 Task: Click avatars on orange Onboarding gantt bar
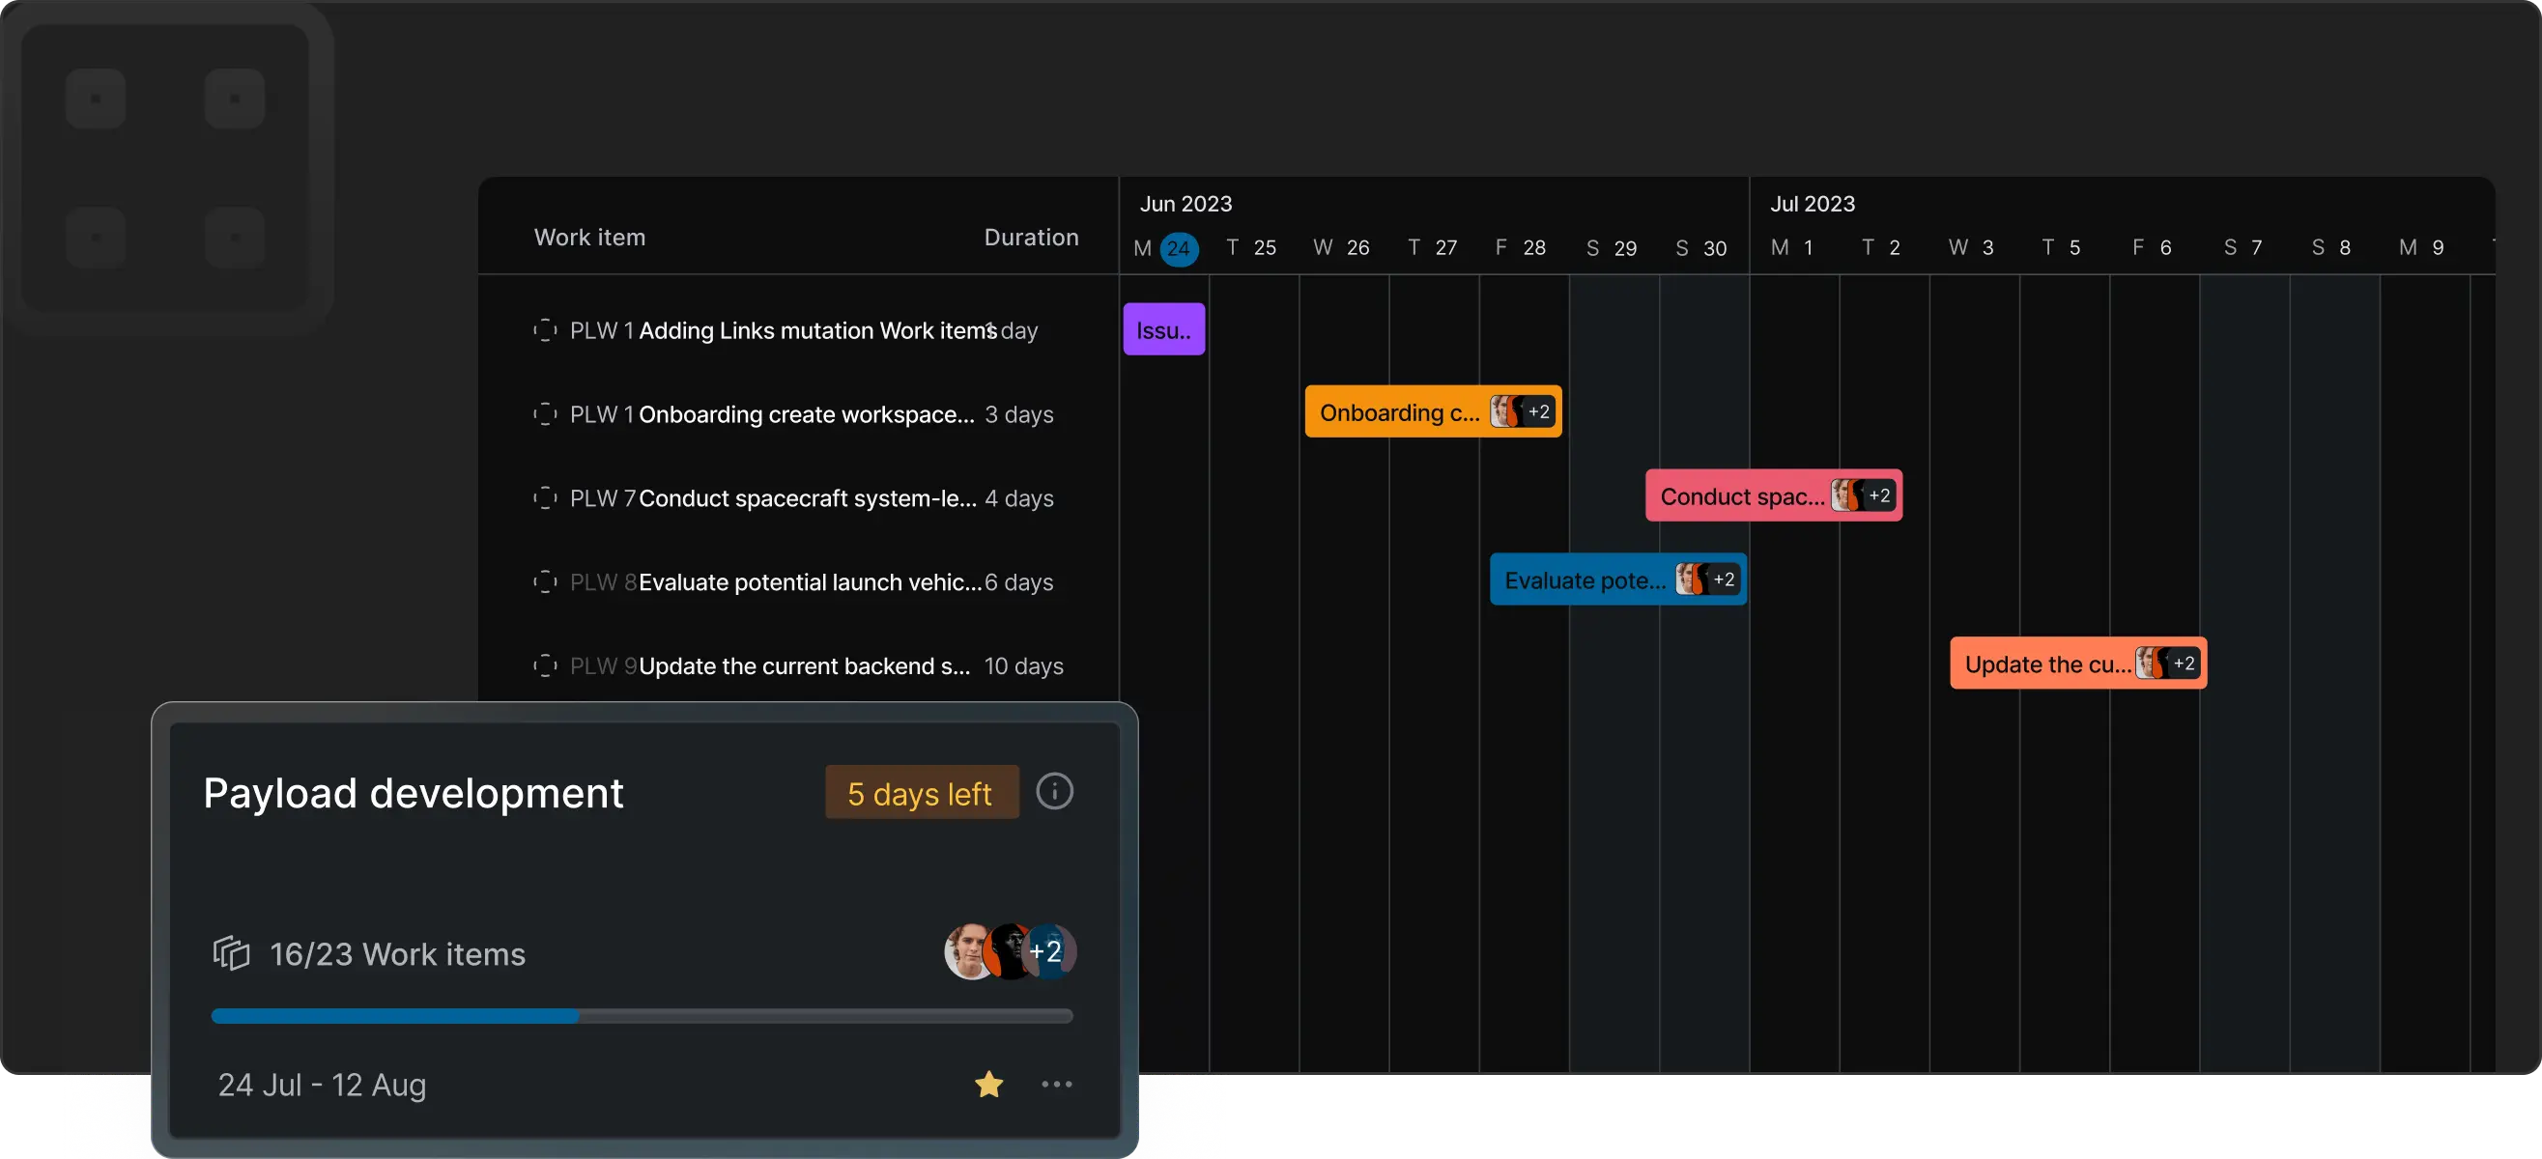pos(1523,411)
